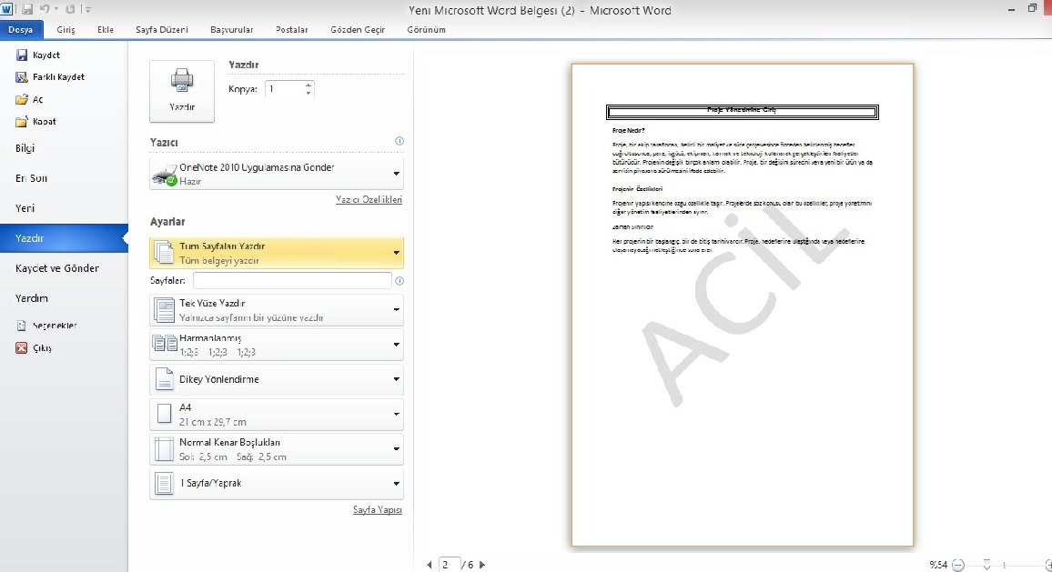The image size is (1052, 572).
Task: Click the Save icon in quick access toolbar
Action: coord(27,9)
